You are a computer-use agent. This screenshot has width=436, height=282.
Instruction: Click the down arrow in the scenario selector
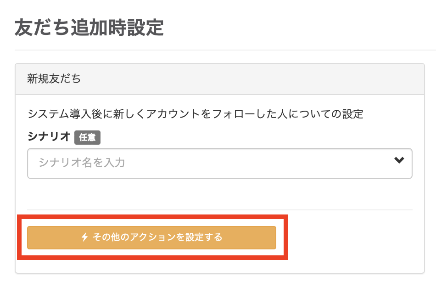[399, 160]
